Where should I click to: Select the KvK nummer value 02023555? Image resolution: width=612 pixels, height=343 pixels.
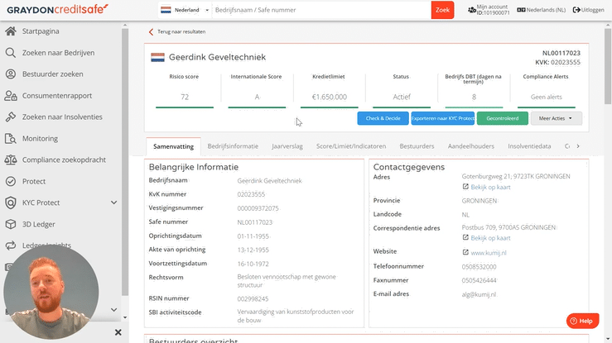[x=251, y=194]
